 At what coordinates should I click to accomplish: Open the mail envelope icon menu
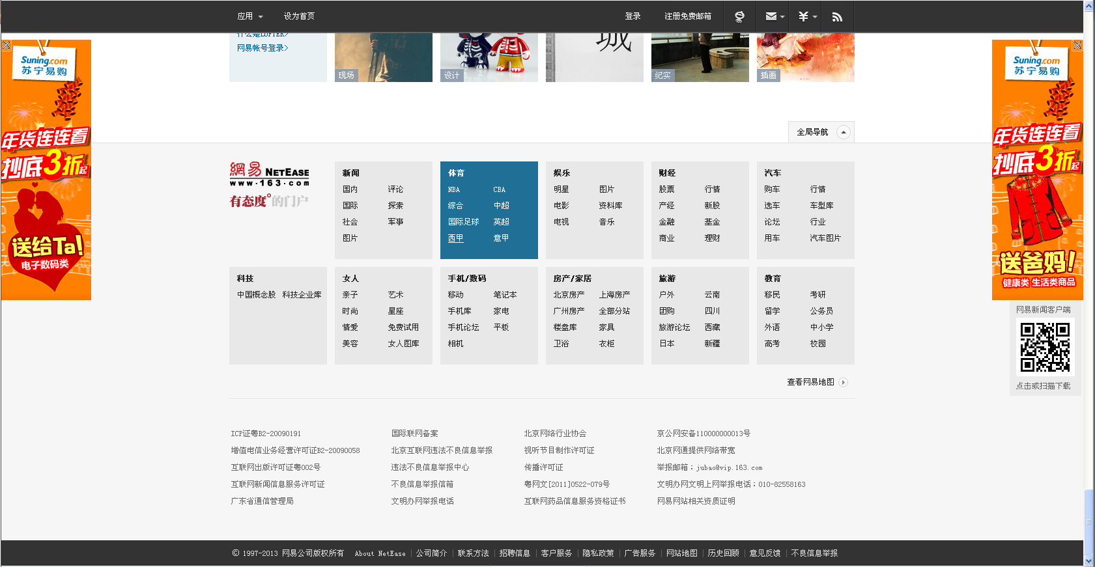coord(773,16)
